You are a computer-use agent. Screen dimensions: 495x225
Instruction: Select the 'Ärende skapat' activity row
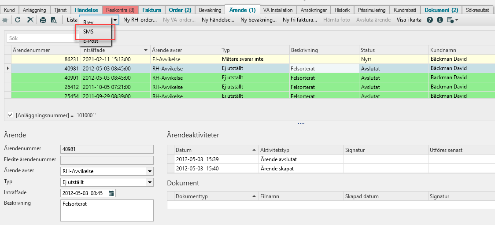pyautogui.click(x=331, y=169)
